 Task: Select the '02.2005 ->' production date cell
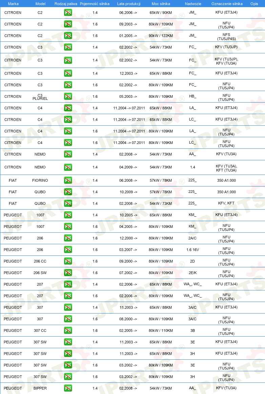(128, 331)
